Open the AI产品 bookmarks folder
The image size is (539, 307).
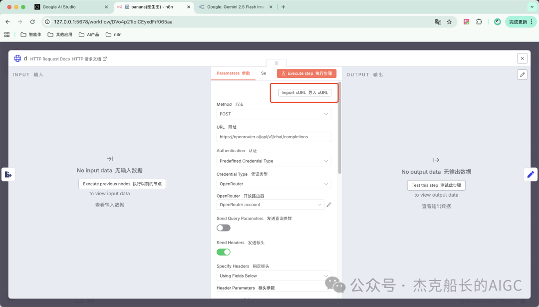[x=89, y=34]
